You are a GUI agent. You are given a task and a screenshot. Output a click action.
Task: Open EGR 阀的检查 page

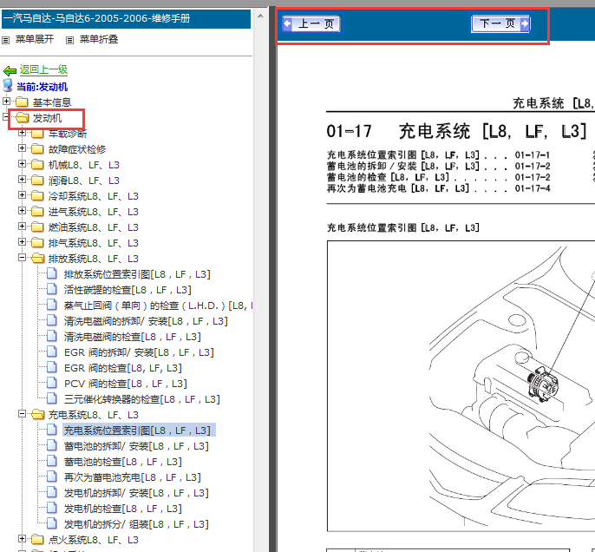click(x=123, y=368)
